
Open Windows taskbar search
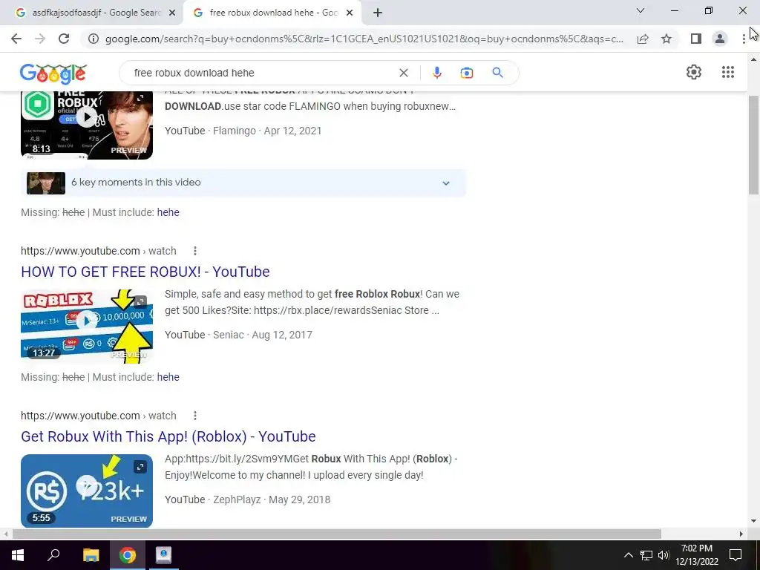tap(53, 555)
